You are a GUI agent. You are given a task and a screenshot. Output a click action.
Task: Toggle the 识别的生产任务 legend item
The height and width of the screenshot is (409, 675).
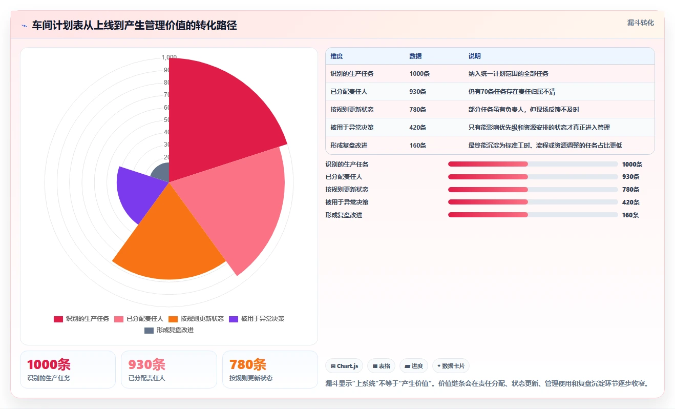coord(82,319)
